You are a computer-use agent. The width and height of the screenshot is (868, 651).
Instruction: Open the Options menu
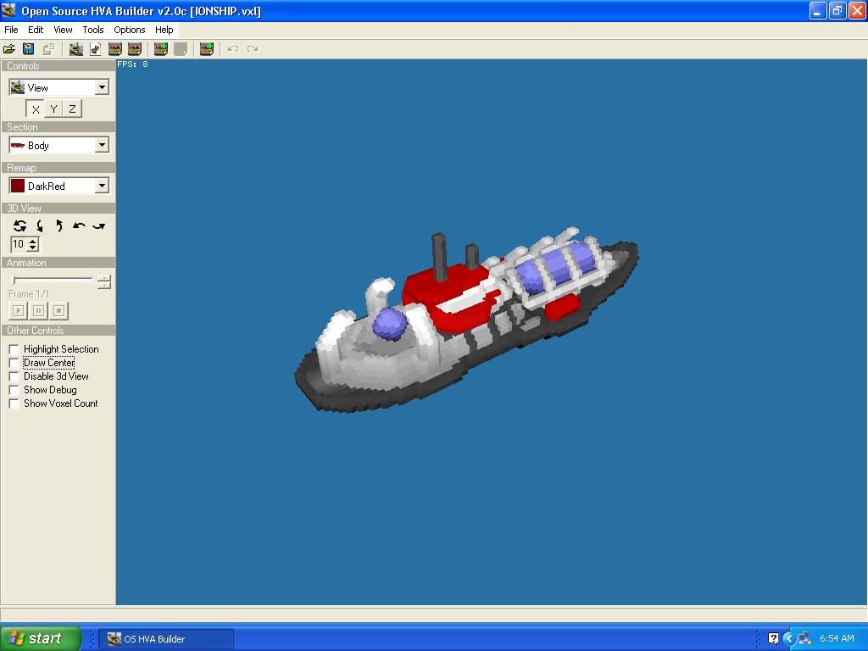click(129, 30)
